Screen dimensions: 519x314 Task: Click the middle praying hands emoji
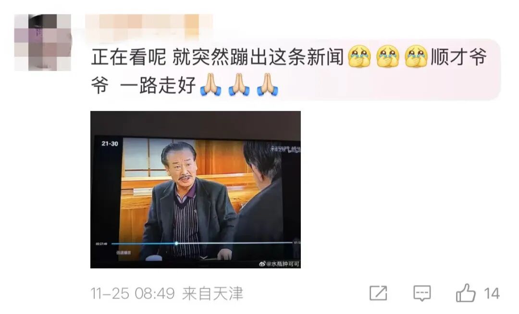(239, 85)
